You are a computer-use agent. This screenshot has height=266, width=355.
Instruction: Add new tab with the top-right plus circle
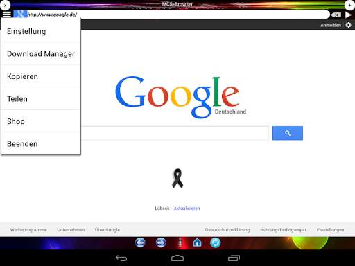pos(349,5)
